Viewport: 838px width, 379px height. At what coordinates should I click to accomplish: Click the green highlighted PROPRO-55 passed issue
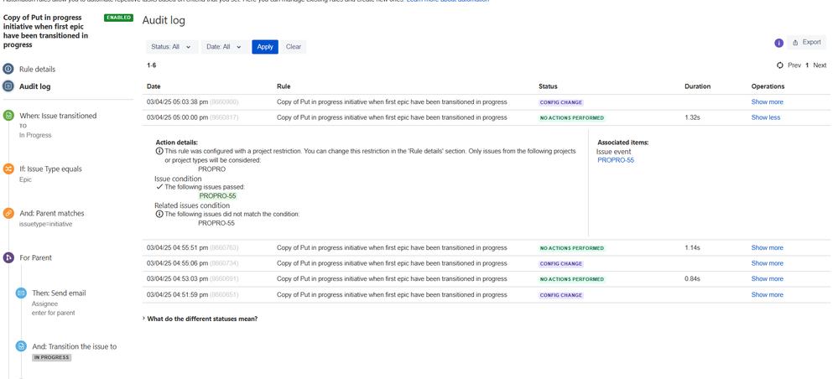[x=217, y=196]
